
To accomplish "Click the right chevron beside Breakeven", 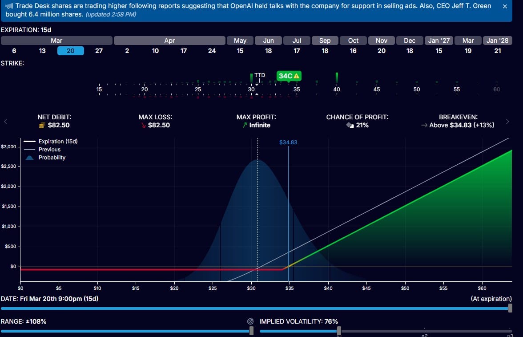I will coord(508,121).
